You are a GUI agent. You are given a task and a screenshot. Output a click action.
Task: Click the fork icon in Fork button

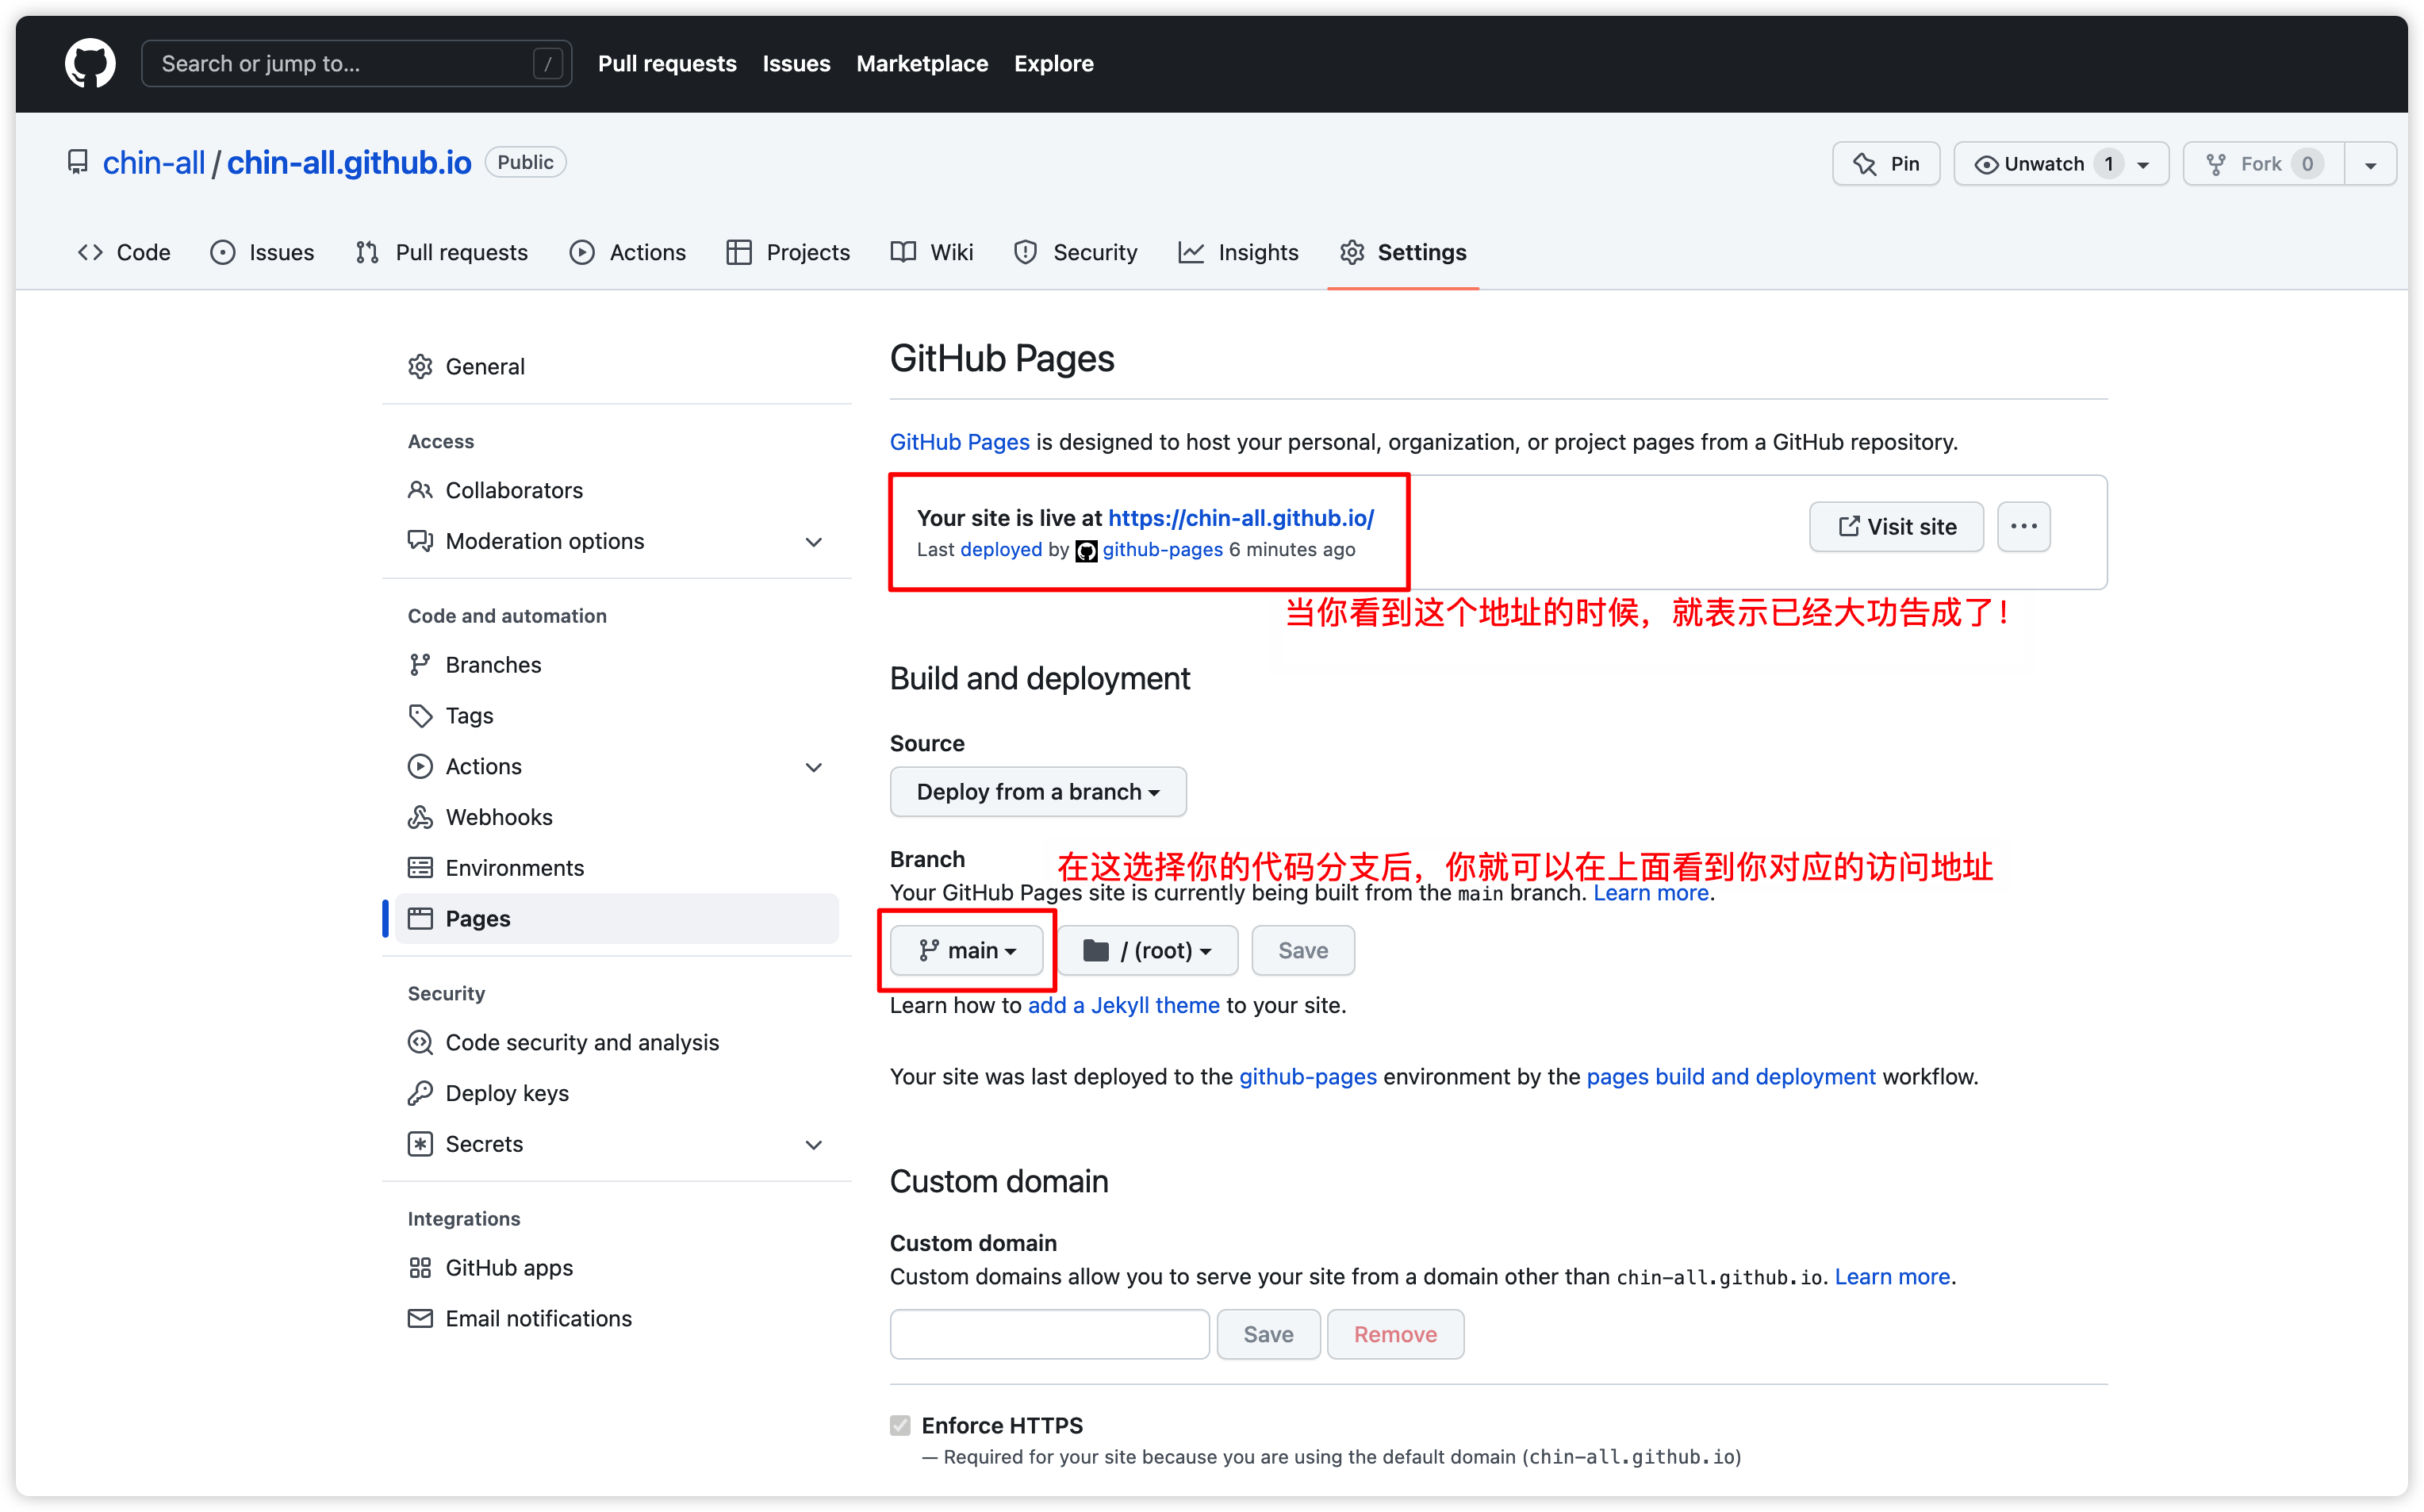coord(2216,164)
